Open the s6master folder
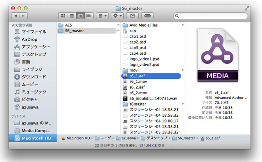Viewport: 262px width, 162px height. pyautogui.click(x=135, y=104)
